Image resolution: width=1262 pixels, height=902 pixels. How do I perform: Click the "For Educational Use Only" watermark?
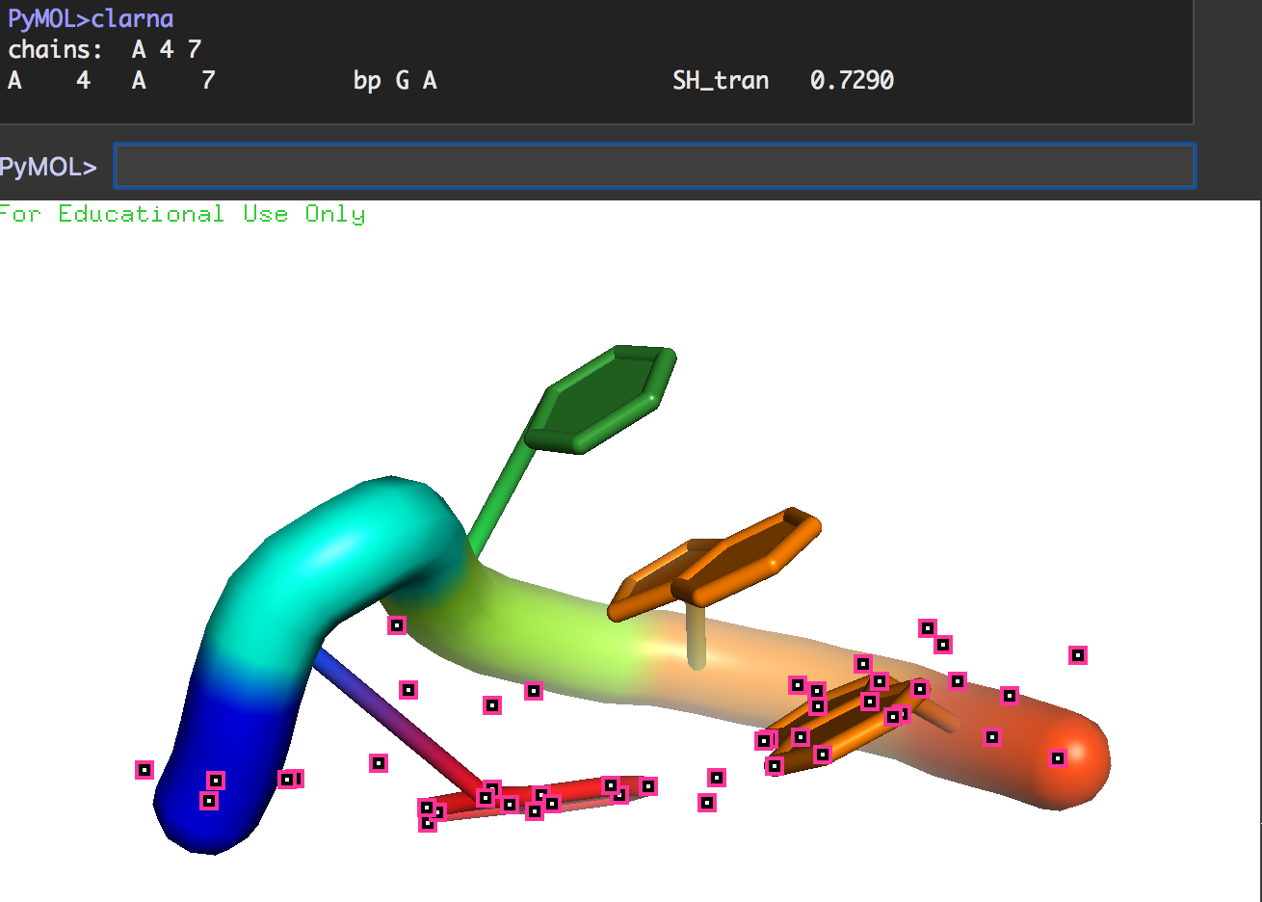[x=183, y=214]
